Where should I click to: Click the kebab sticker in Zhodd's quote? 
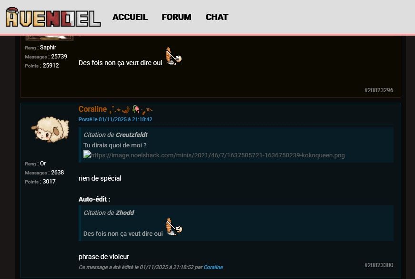coord(174,226)
